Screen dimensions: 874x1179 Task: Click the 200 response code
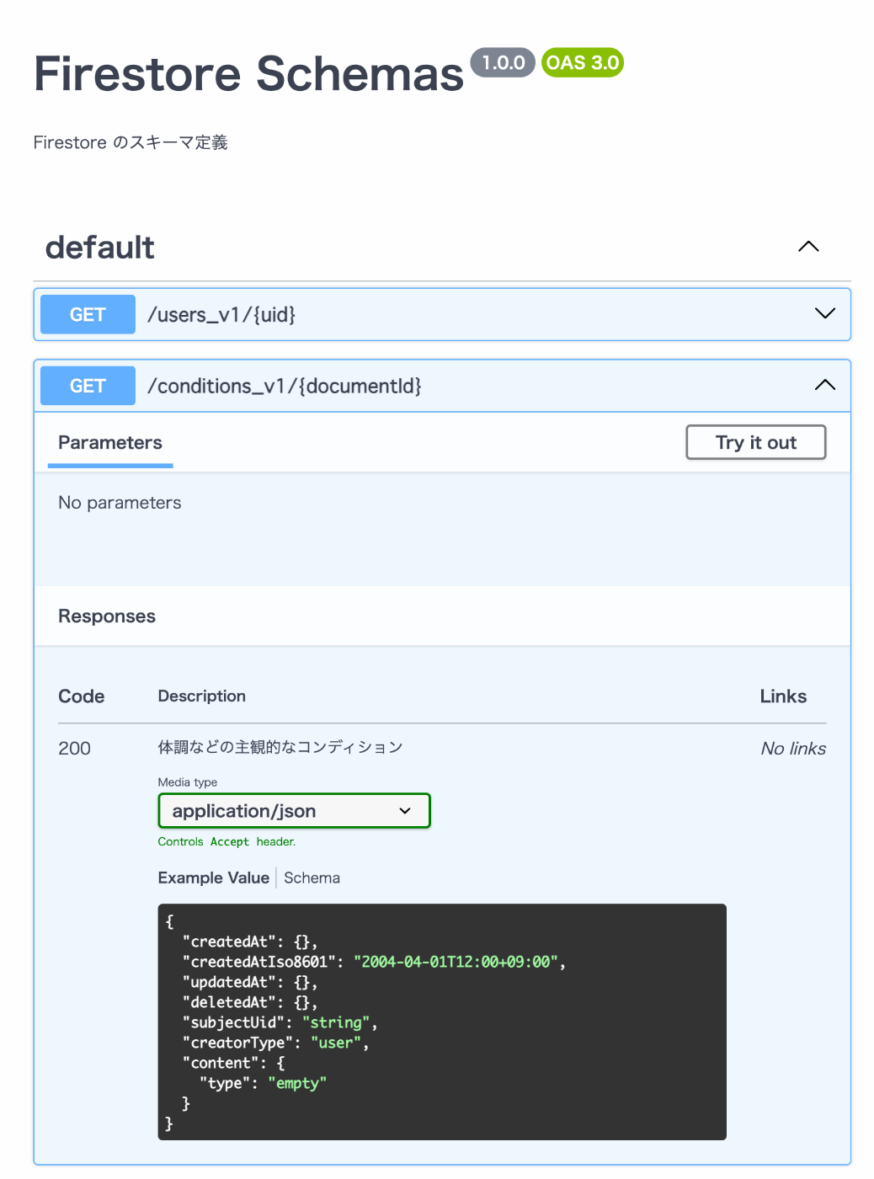point(74,749)
